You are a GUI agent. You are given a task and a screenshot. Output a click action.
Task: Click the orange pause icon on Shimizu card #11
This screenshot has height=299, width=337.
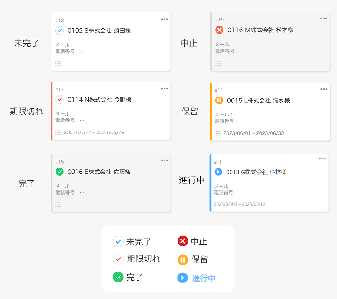219,100
